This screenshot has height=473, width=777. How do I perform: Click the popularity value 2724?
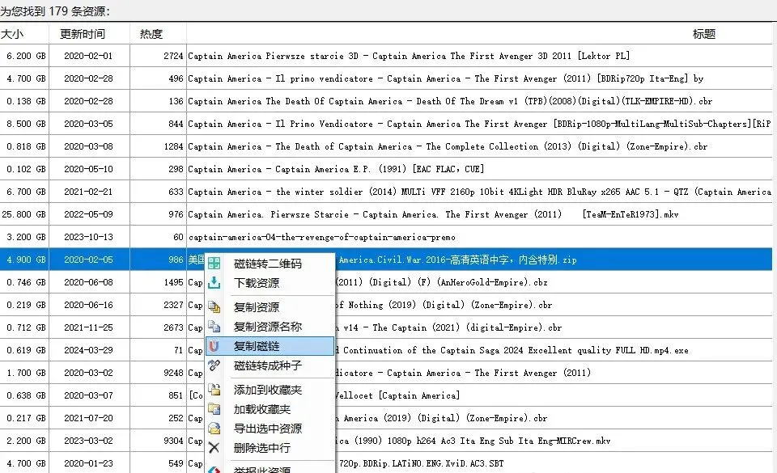pos(173,56)
